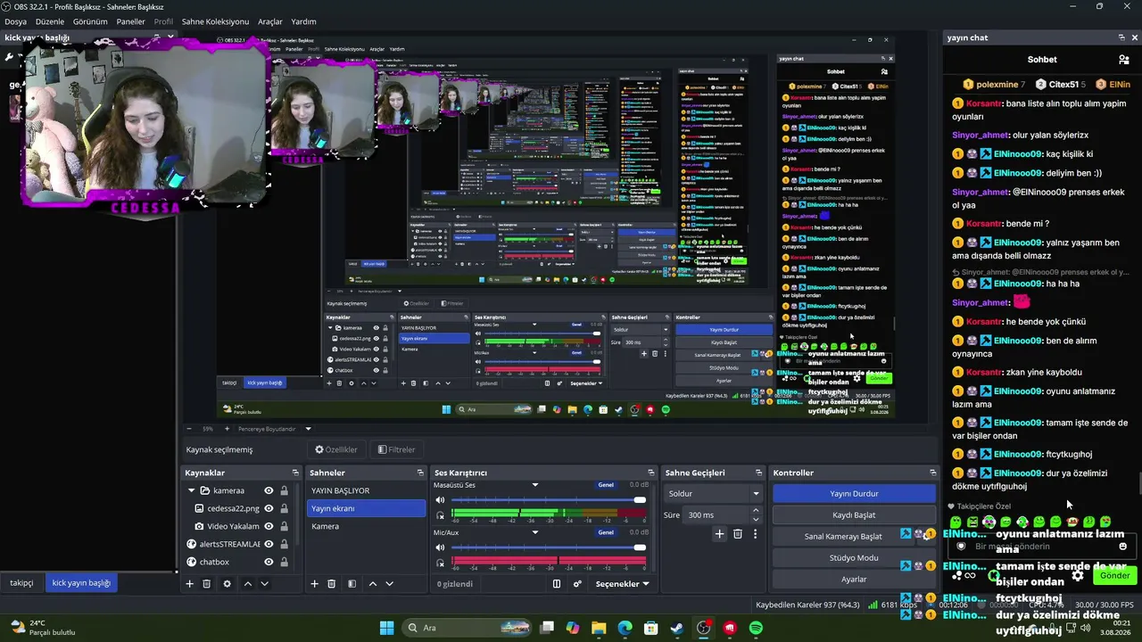Open the Paneller menu
Screen dimensions: 1142x642
click(x=130, y=21)
